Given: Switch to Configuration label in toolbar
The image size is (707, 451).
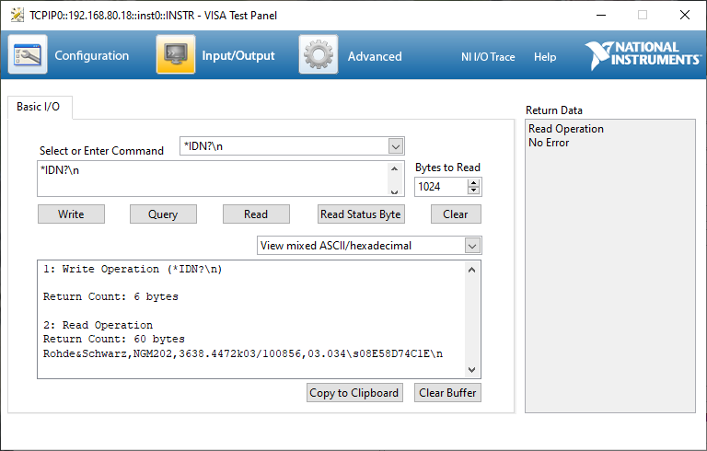Looking at the screenshot, I should point(91,55).
